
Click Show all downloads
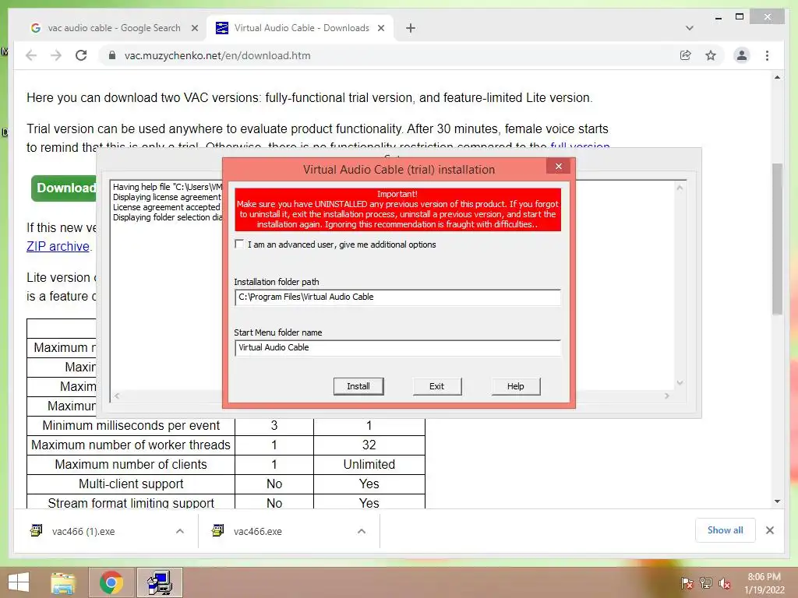coord(725,530)
